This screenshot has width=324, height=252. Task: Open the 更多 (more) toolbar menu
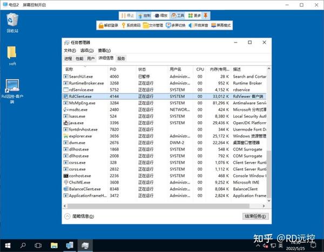tap(194, 16)
